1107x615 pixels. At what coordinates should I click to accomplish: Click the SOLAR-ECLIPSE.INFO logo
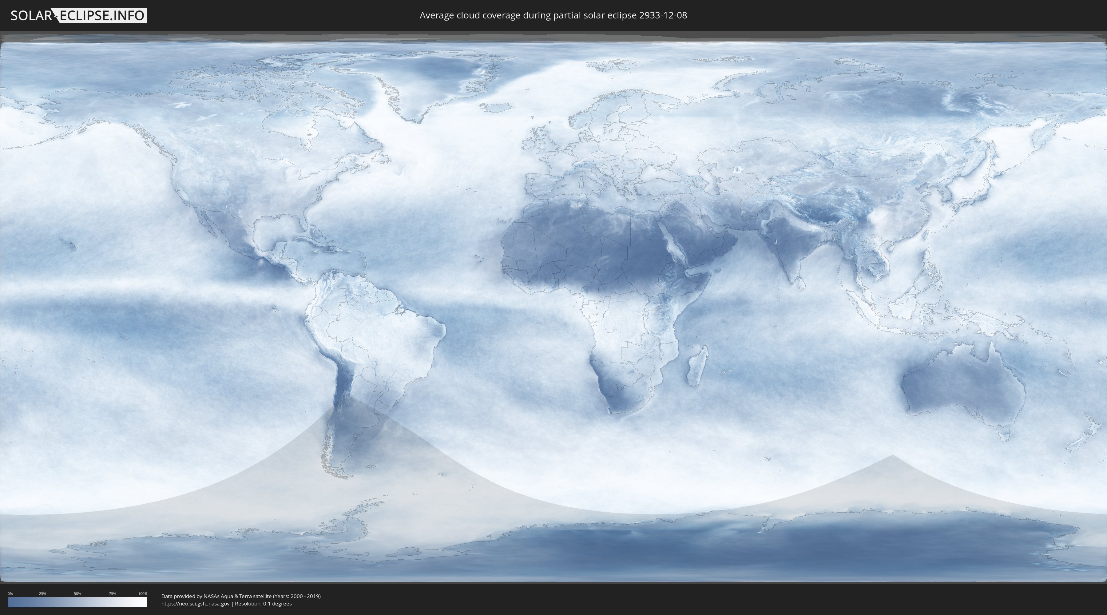tap(79, 15)
